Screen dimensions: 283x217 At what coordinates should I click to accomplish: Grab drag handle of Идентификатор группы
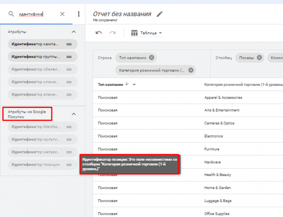69,57
